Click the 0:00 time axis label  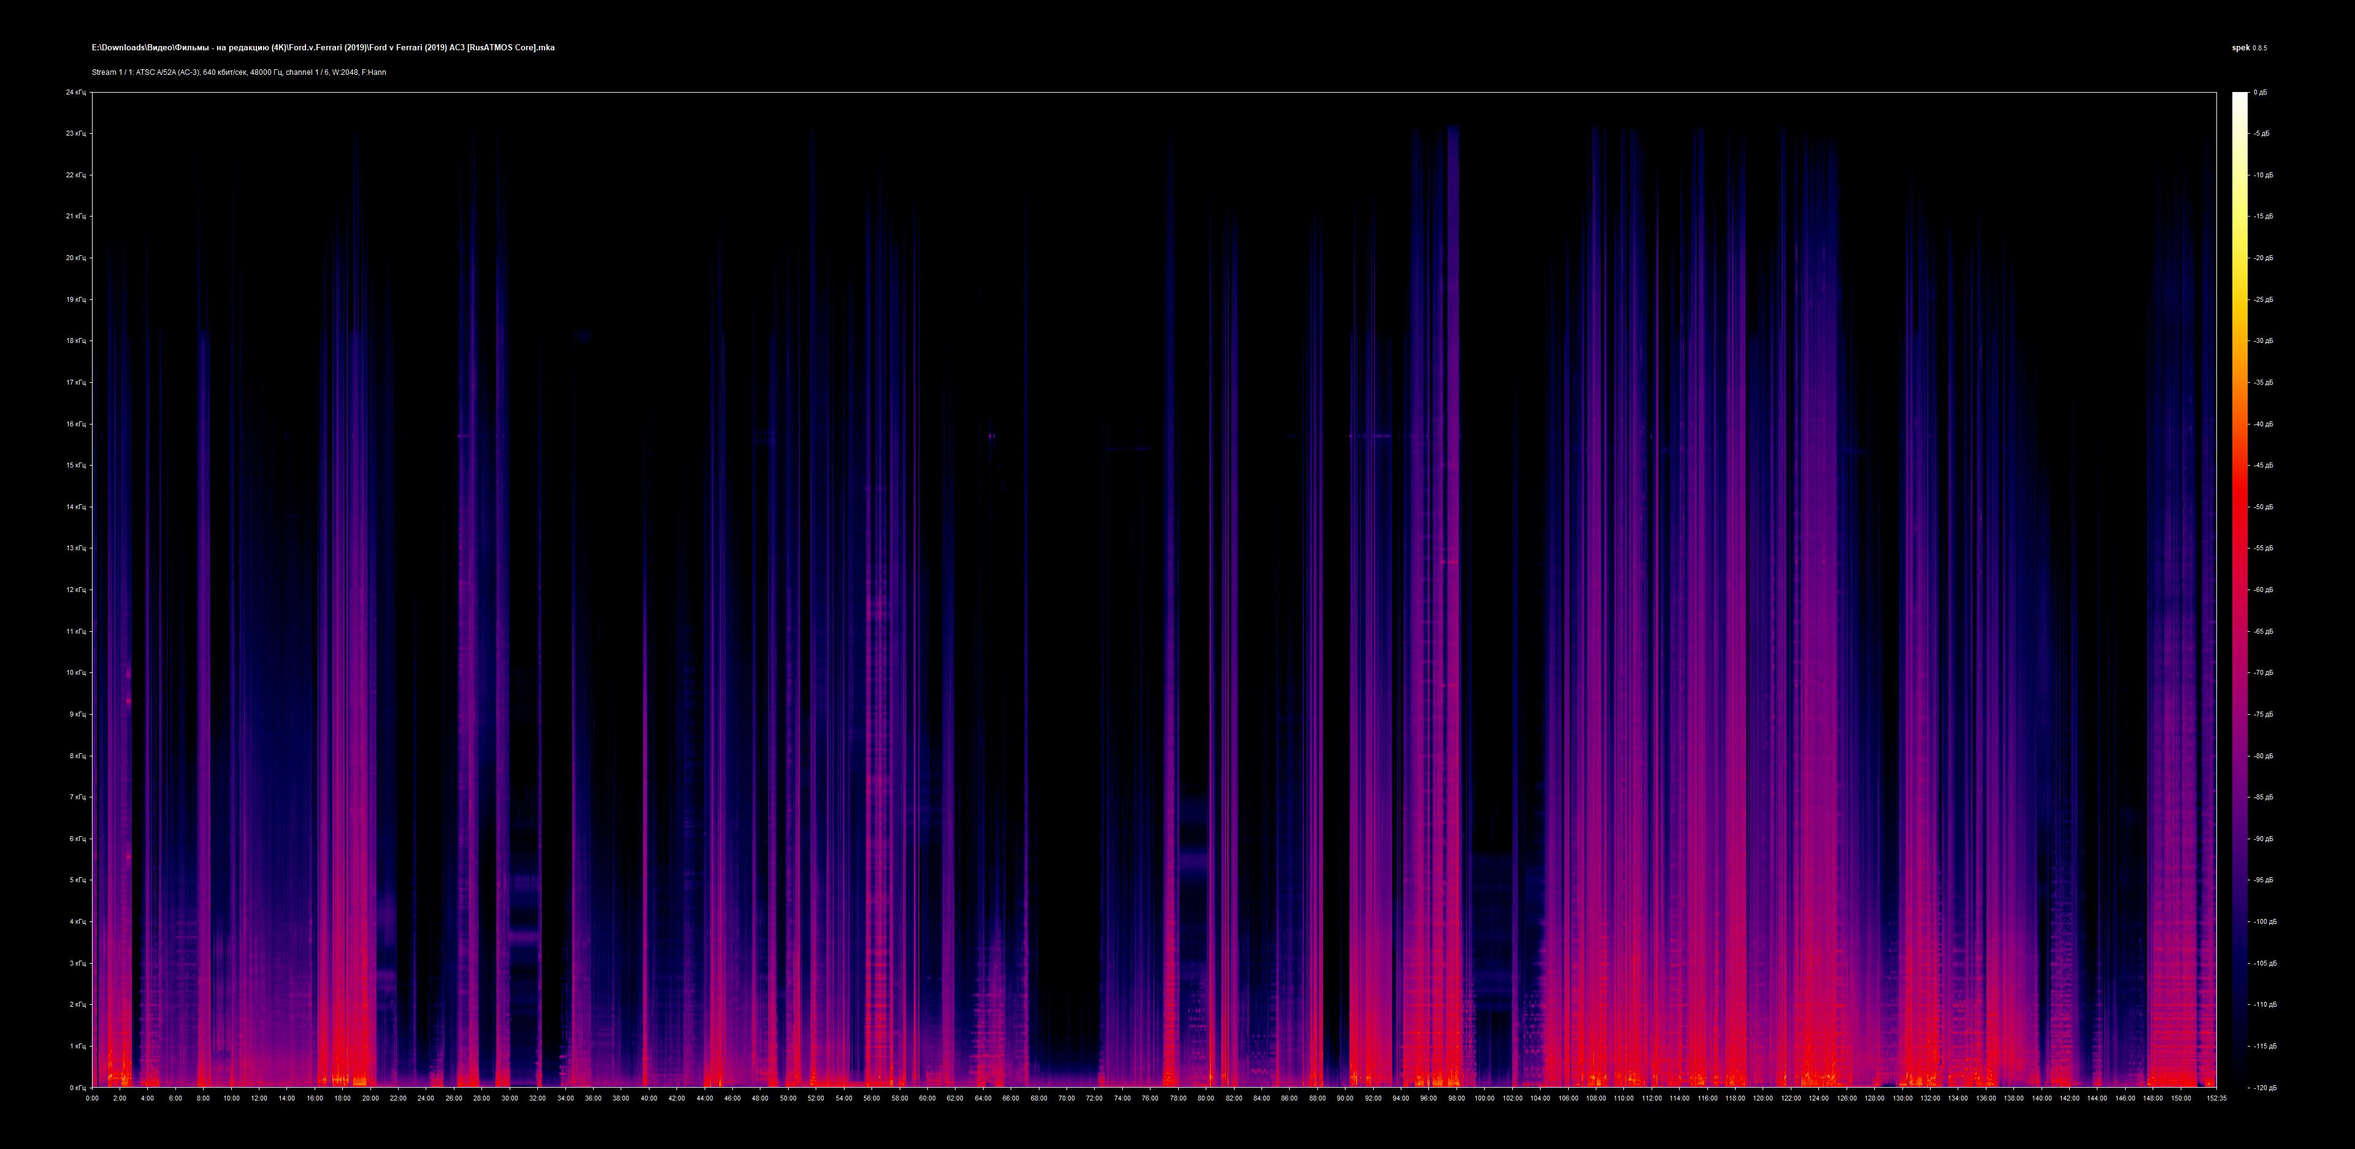[93, 1099]
